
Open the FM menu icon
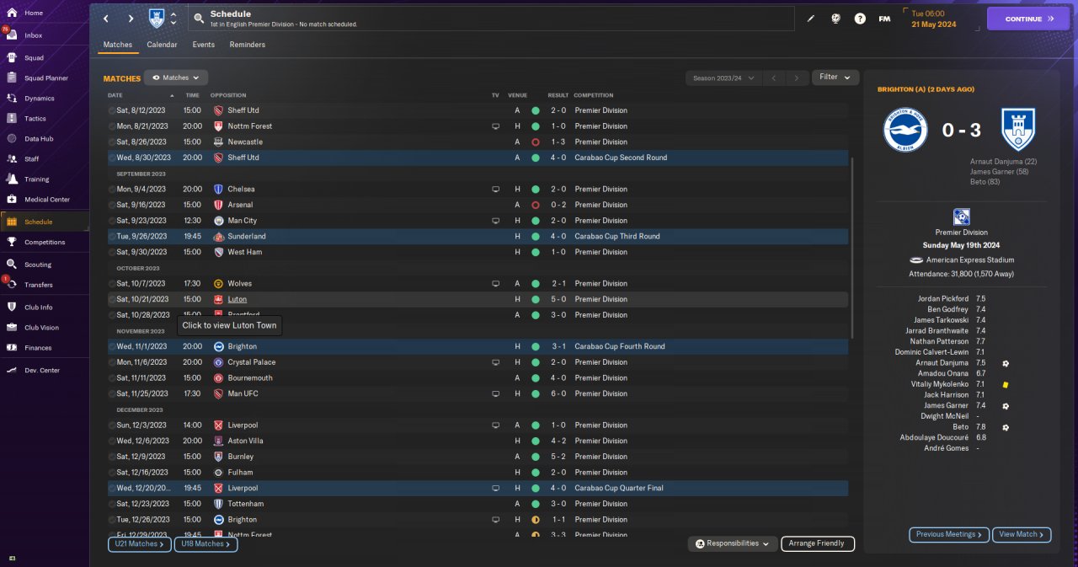[884, 19]
